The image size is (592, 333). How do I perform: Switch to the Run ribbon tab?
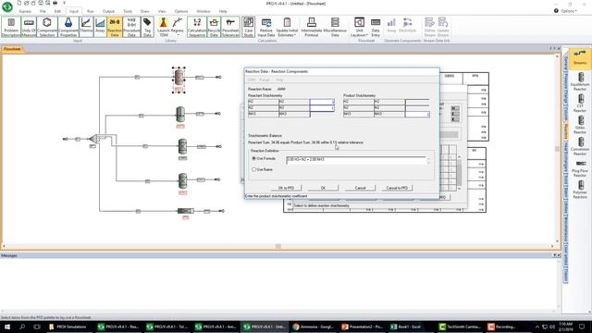pyautogui.click(x=91, y=11)
